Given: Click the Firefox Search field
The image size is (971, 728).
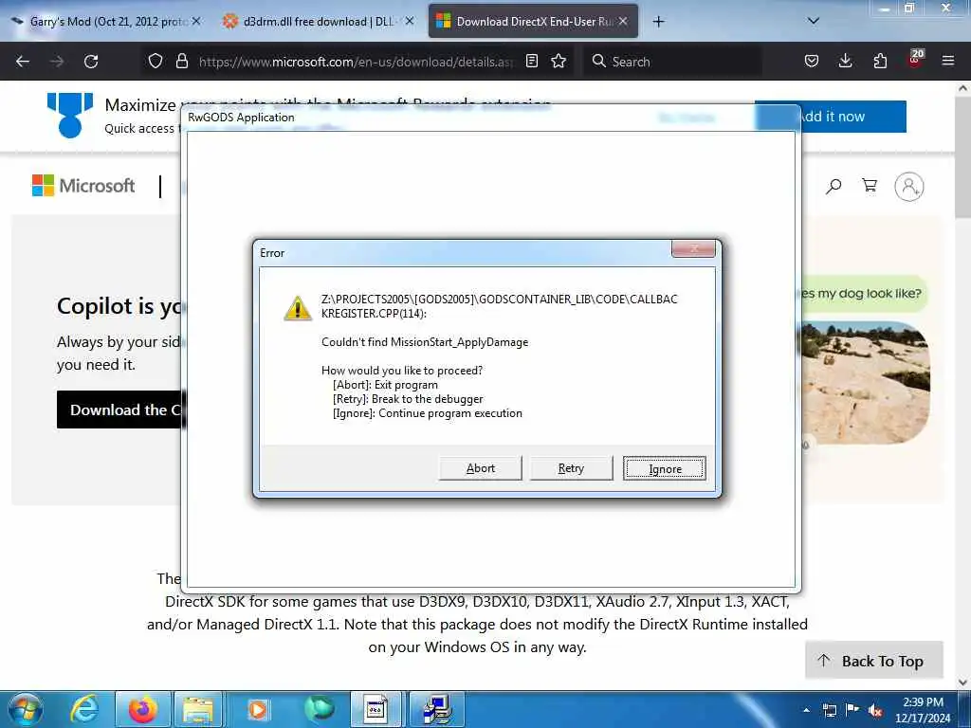Looking at the screenshot, I should [672, 62].
